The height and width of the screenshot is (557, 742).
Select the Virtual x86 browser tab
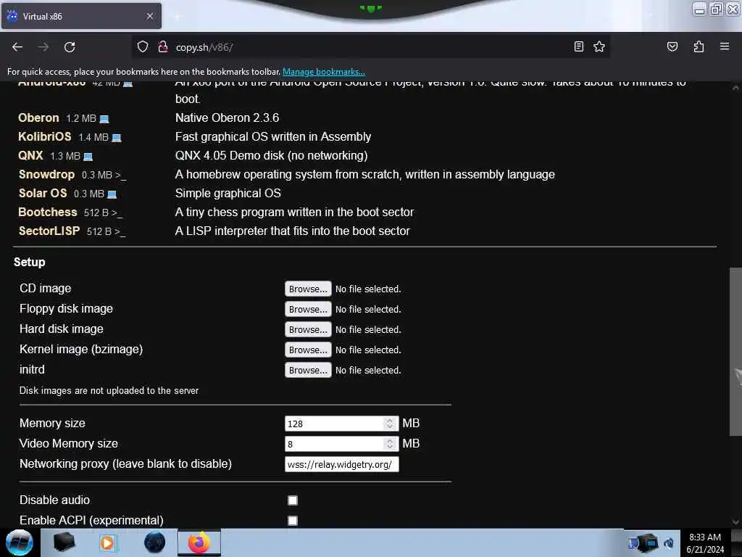(x=81, y=16)
